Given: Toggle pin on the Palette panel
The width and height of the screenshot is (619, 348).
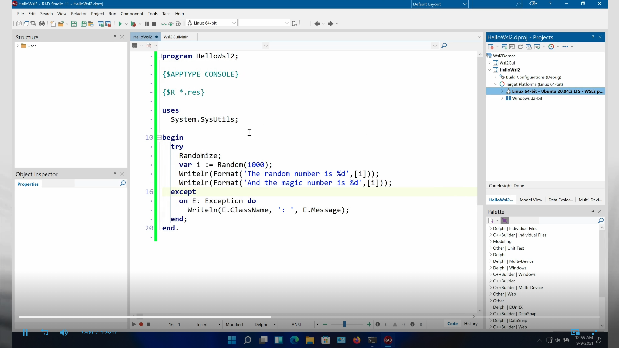Looking at the screenshot, I should click(x=593, y=211).
